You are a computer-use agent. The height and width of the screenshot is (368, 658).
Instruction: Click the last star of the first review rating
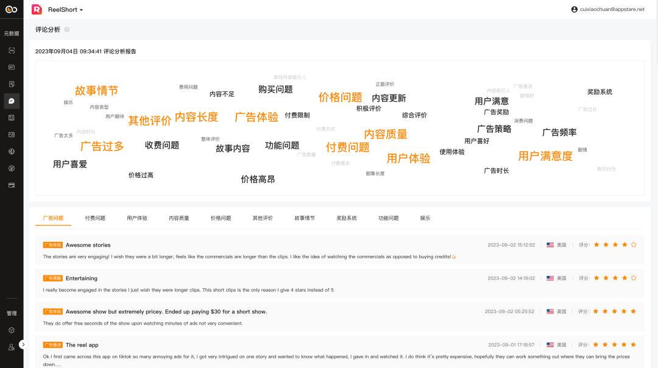tap(634, 244)
